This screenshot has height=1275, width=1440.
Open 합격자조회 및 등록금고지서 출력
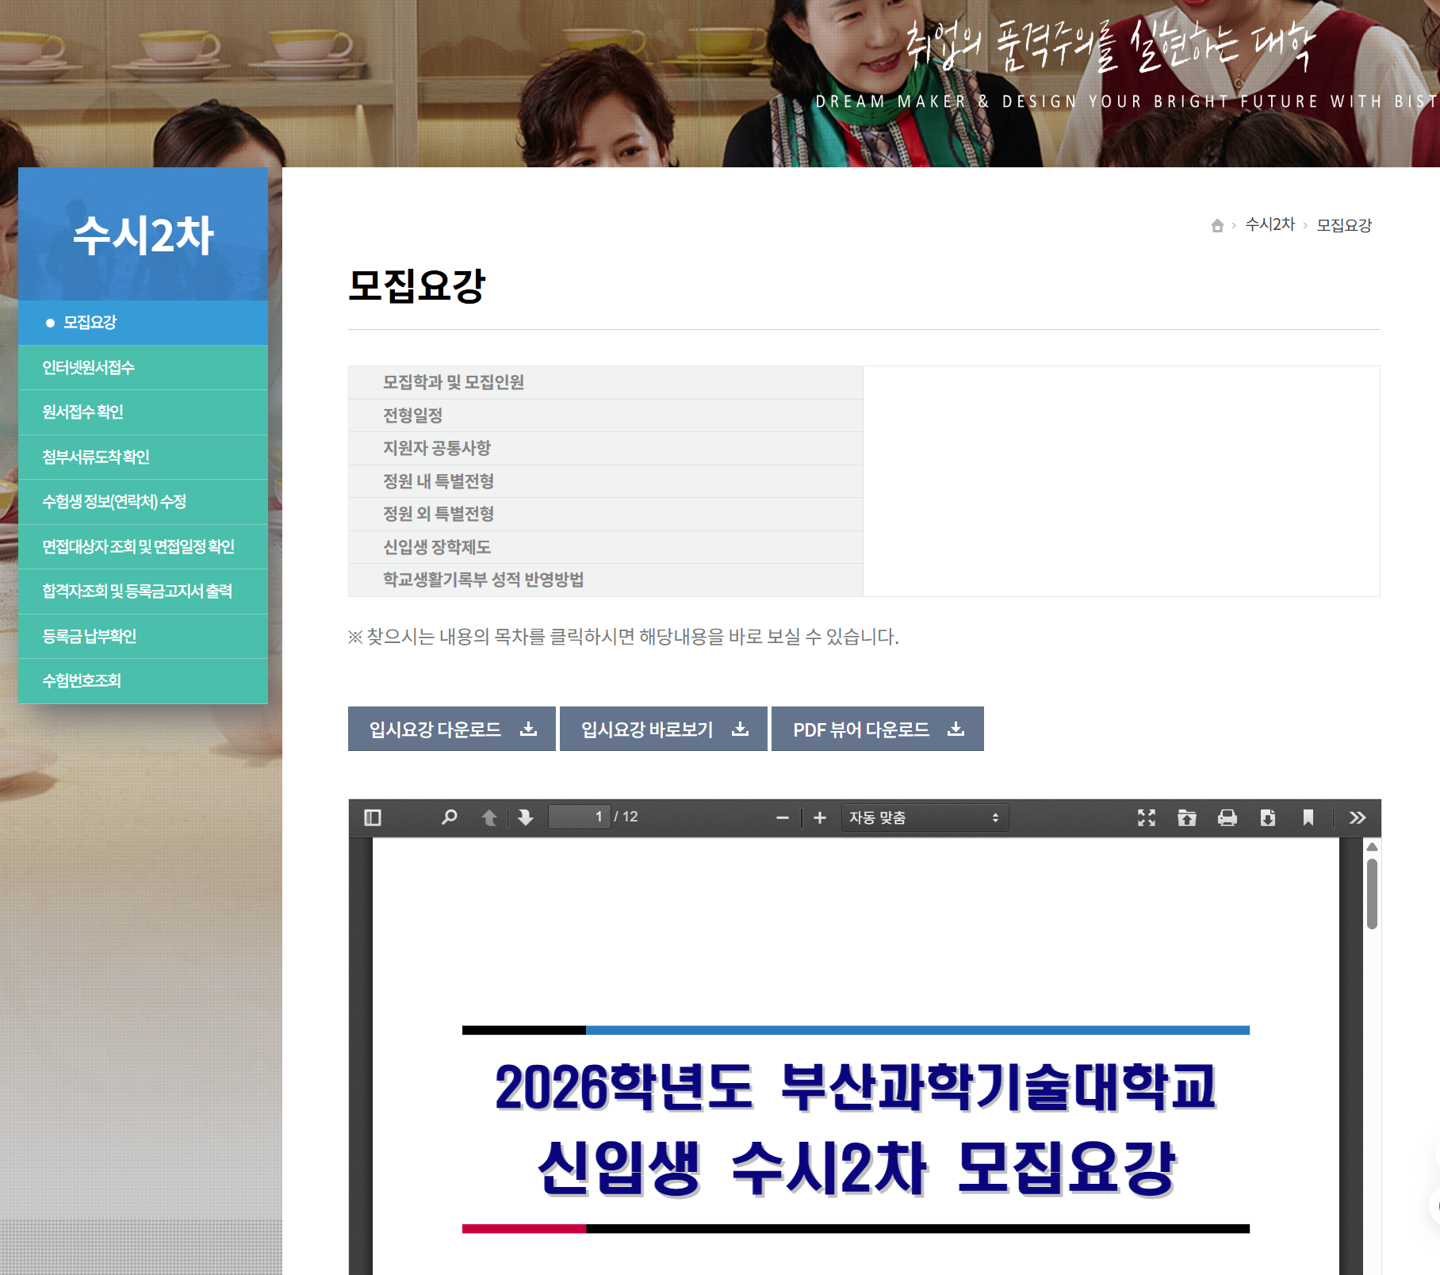tap(143, 592)
